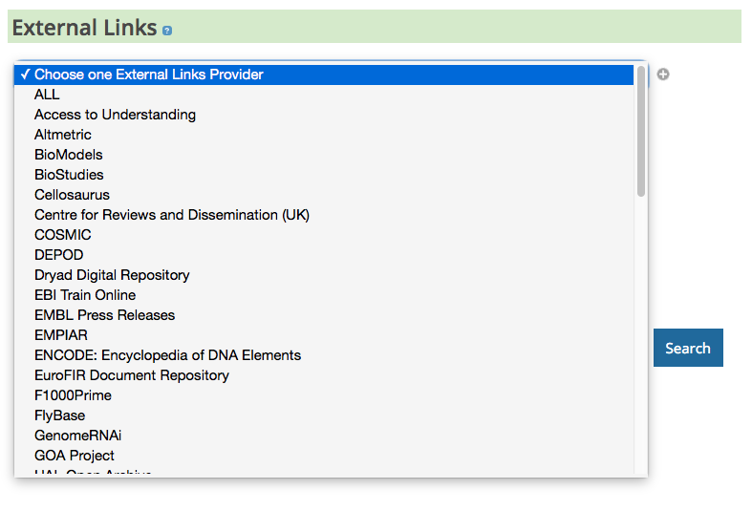
Task: Click the Search button
Action: pyautogui.click(x=688, y=348)
